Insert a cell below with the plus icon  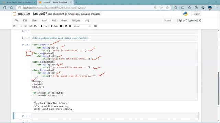coord(20,26)
